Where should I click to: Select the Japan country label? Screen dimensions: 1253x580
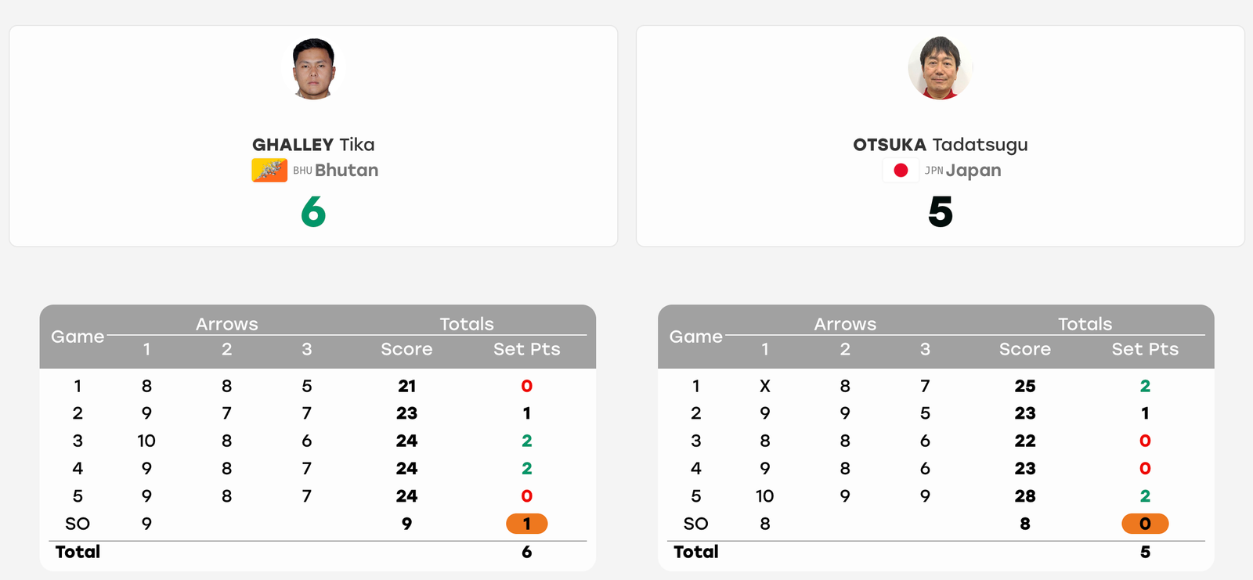(x=973, y=170)
